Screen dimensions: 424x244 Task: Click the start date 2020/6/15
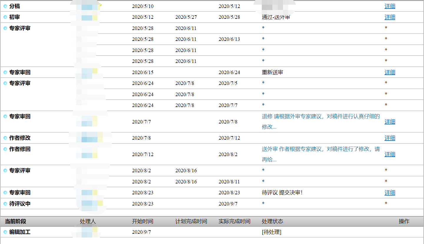click(x=143, y=72)
